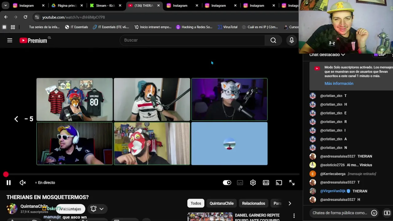Viewport: 393px width, 221px height.
Task: Close the Stream - Kick tab
Action: coord(120,6)
